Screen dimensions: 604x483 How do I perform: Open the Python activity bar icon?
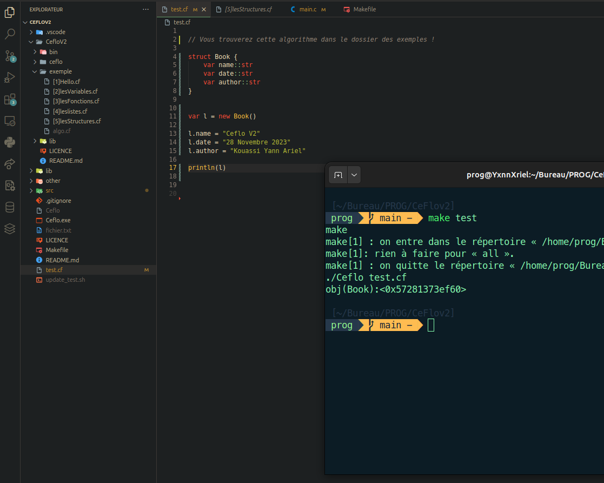point(10,142)
